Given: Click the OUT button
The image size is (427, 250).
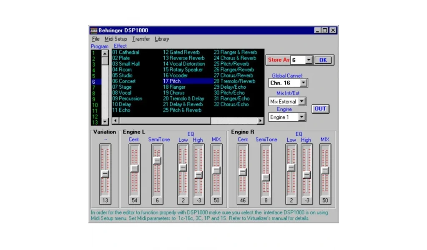Looking at the screenshot, I should tap(320, 109).
